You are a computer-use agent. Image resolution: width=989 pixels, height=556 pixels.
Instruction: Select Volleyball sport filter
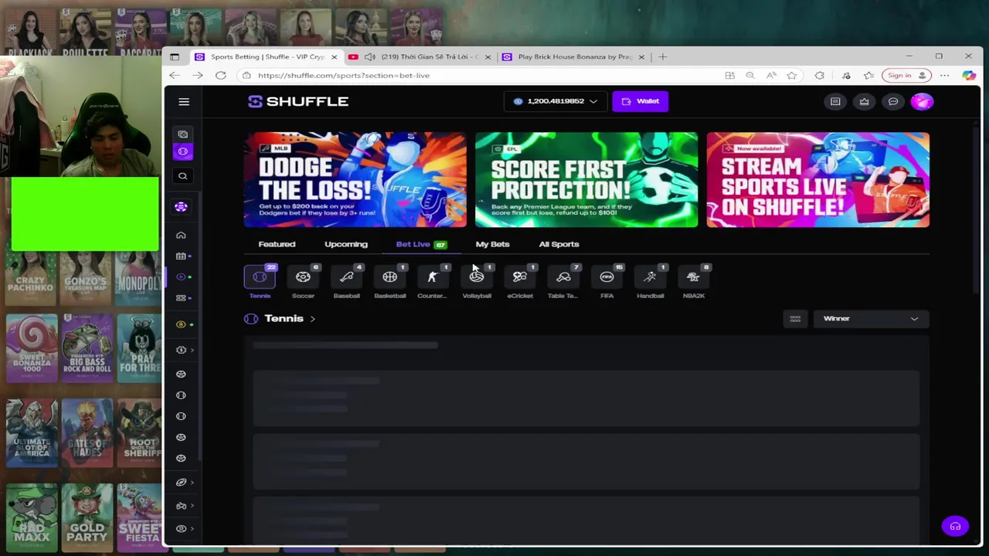pos(477,283)
